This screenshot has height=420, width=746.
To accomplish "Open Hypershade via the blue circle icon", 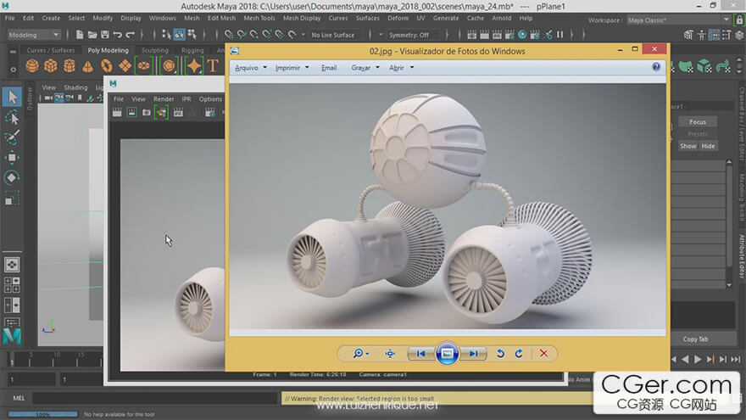I will click(x=522, y=34).
